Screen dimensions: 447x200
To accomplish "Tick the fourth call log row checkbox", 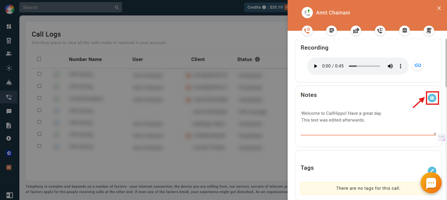I will (39, 110).
